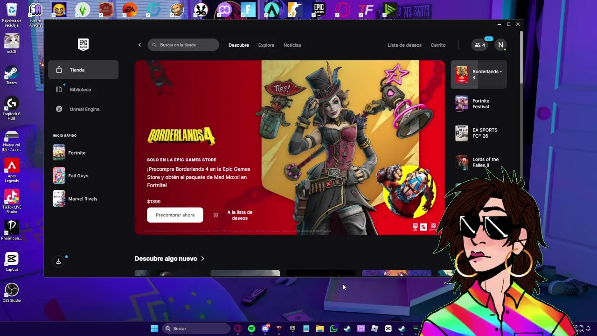This screenshot has width=597, height=336.
Task: Open Carrito
Action: pyautogui.click(x=438, y=45)
